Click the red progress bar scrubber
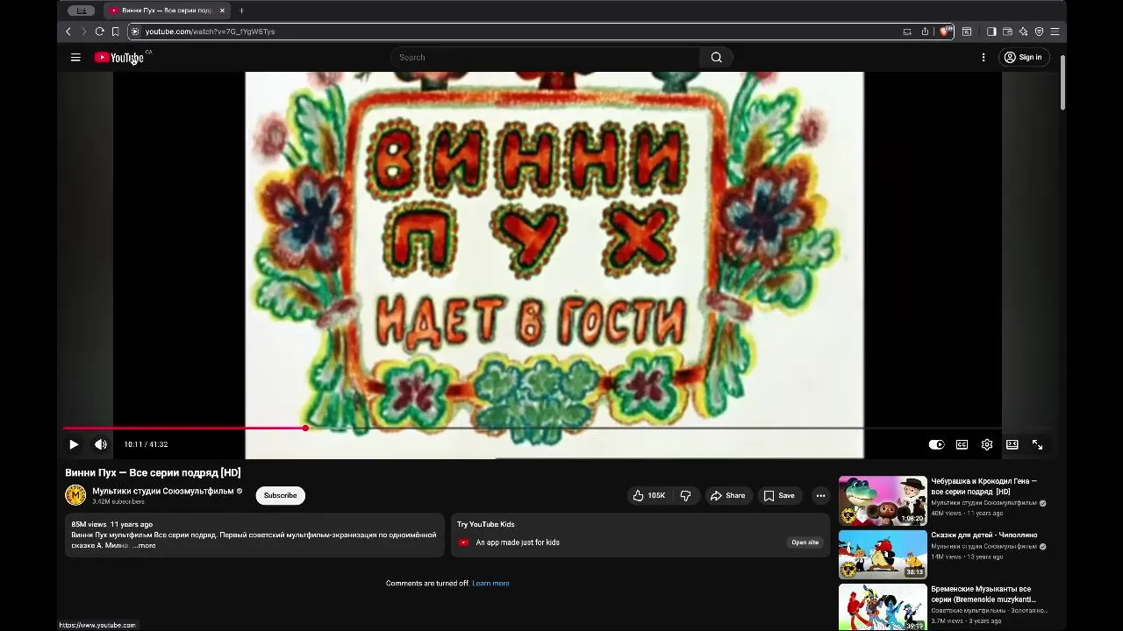The width and height of the screenshot is (1123, 631). pyautogui.click(x=305, y=428)
